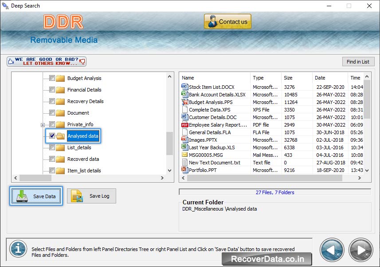Click the icon beside Images.PPTX
Viewport: 380px width, 267px height.
tap(184, 139)
